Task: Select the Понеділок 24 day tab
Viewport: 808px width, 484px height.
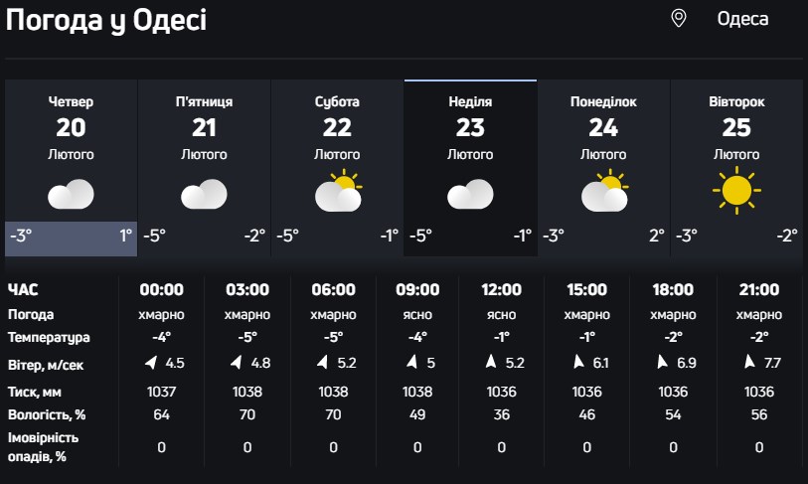Action: [603, 127]
